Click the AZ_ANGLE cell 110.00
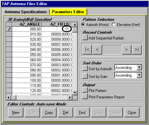 [26, 86]
